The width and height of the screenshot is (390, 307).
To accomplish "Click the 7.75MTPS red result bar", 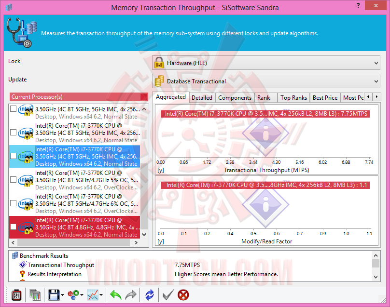I will (x=265, y=114).
